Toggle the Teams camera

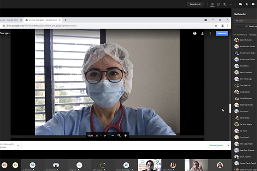pyautogui.click(x=240, y=4)
